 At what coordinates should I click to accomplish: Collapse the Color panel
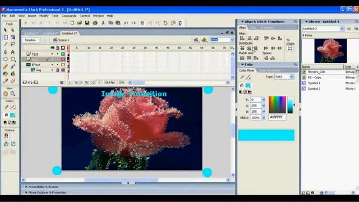point(242,65)
